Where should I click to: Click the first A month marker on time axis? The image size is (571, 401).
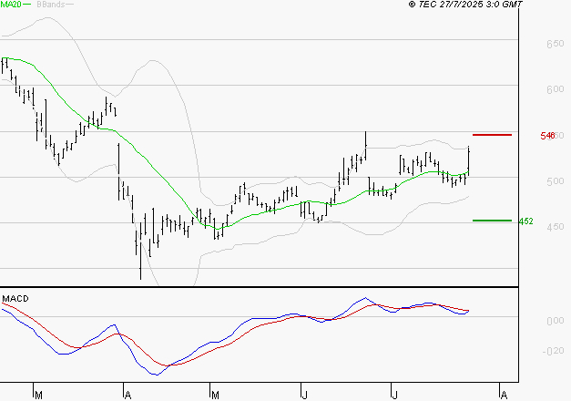127,395
